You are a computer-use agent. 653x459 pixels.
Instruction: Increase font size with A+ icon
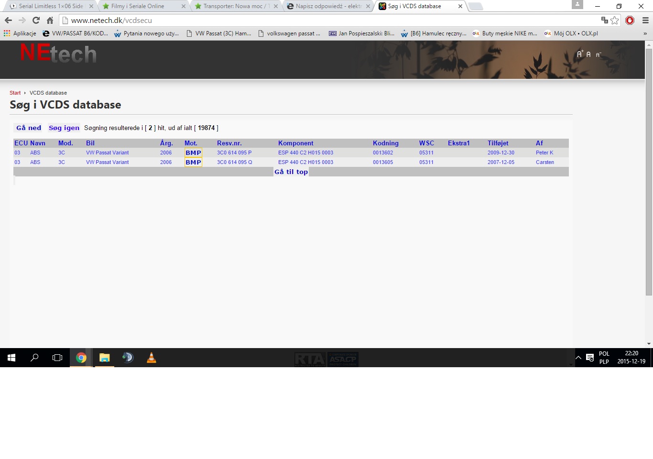[x=579, y=54]
